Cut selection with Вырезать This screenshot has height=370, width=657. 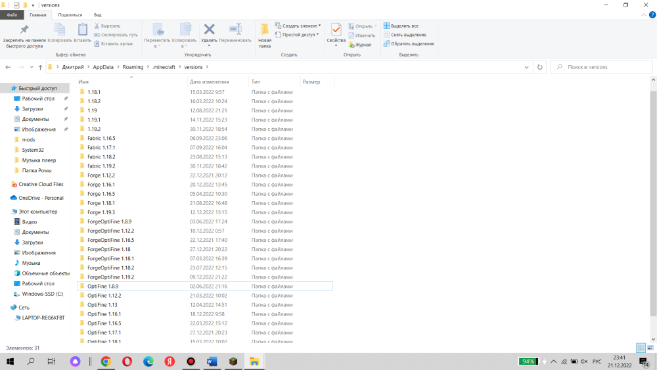click(107, 26)
